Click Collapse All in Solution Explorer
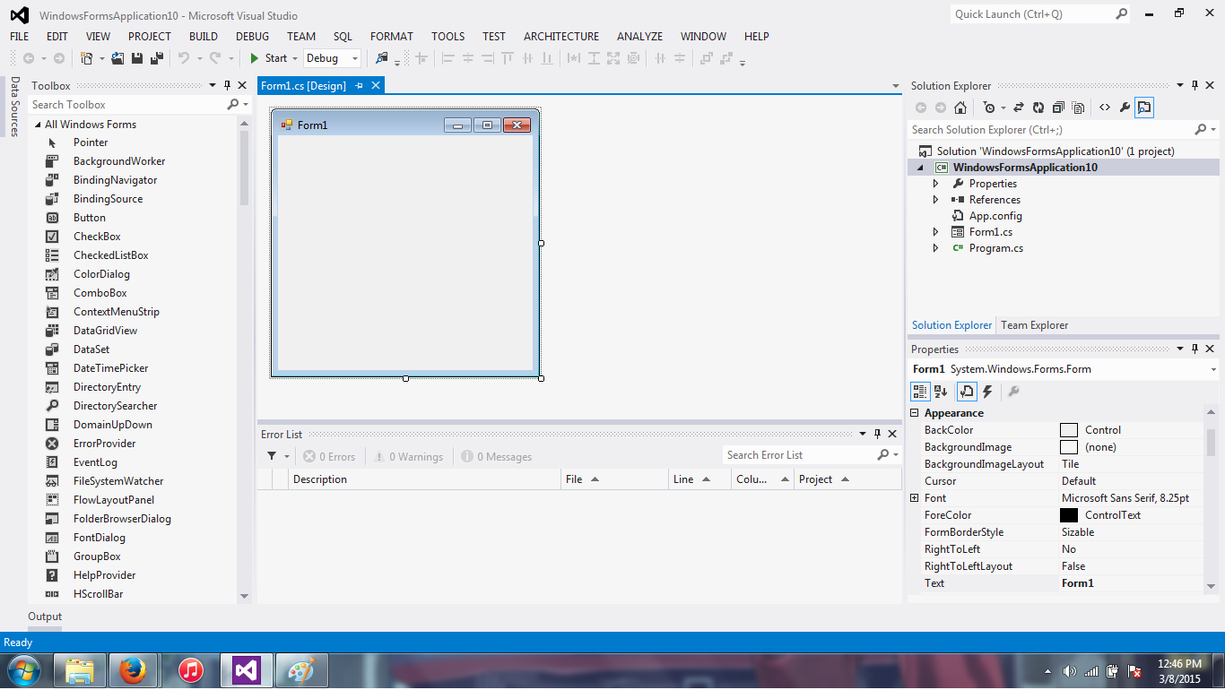Screen dimensions: 1225x690 (1058, 108)
